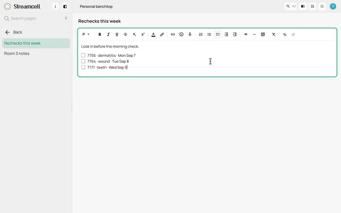Open the emoji picker
The width and height of the screenshot is (341, 213).
[181, 34]
